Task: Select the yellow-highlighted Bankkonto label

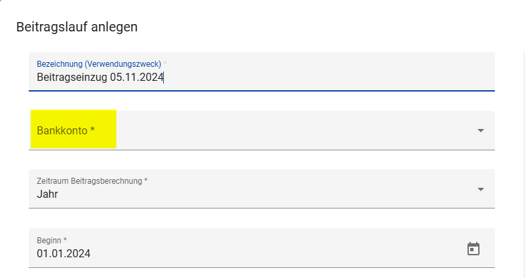Action: click(x=66, y=130)
